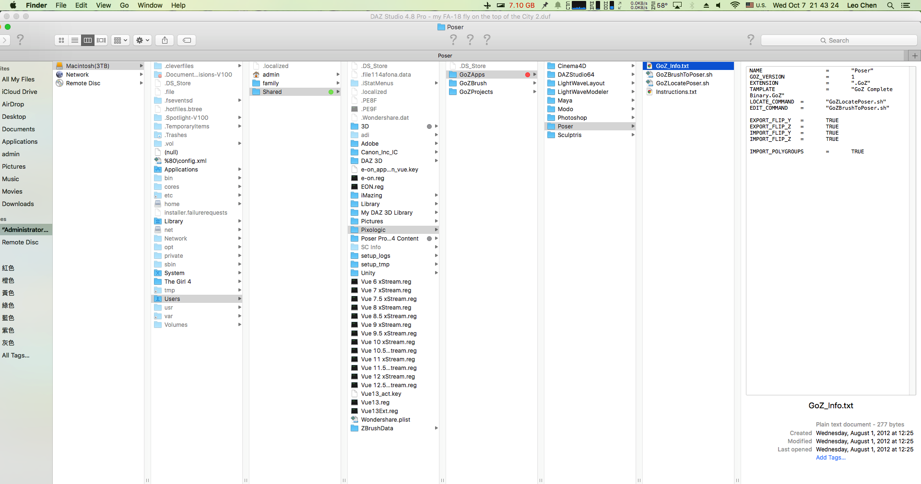Select Remote Disc in first column
This screenshot has width=921, height=484.
click(x=99, y=83)
